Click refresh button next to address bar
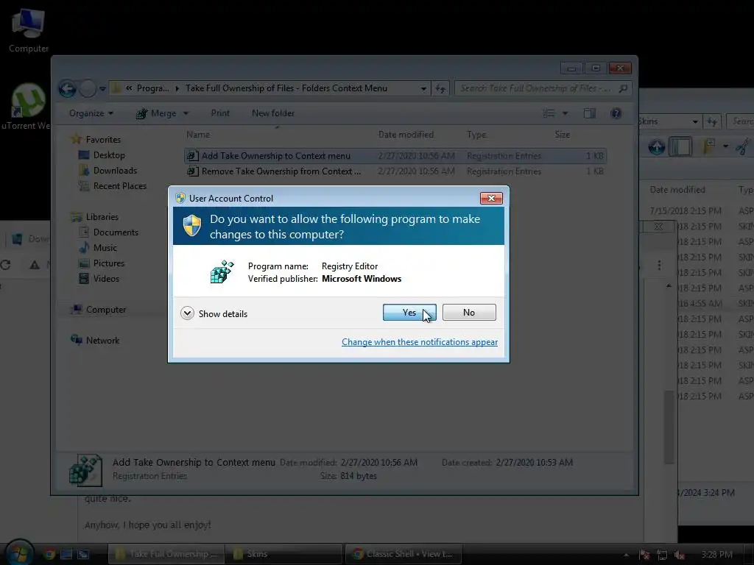 point(440,88)
